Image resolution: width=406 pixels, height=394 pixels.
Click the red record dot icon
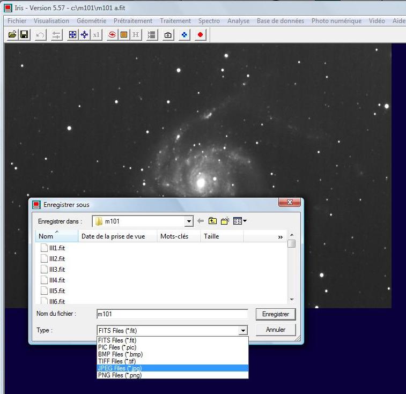(200, 35)
